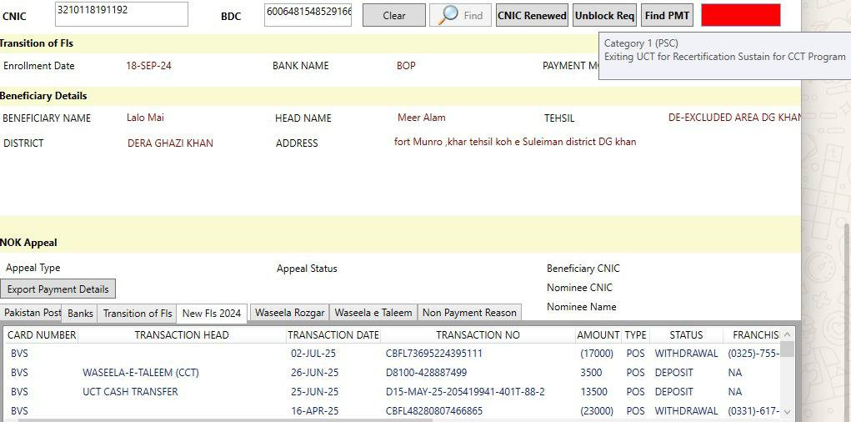Click the transactions grid scroll-up arrow
This screenshot has height=422, width=851.
click(x=788, y=334)
